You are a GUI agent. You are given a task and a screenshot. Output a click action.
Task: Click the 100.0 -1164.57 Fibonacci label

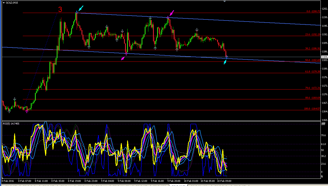312,109
